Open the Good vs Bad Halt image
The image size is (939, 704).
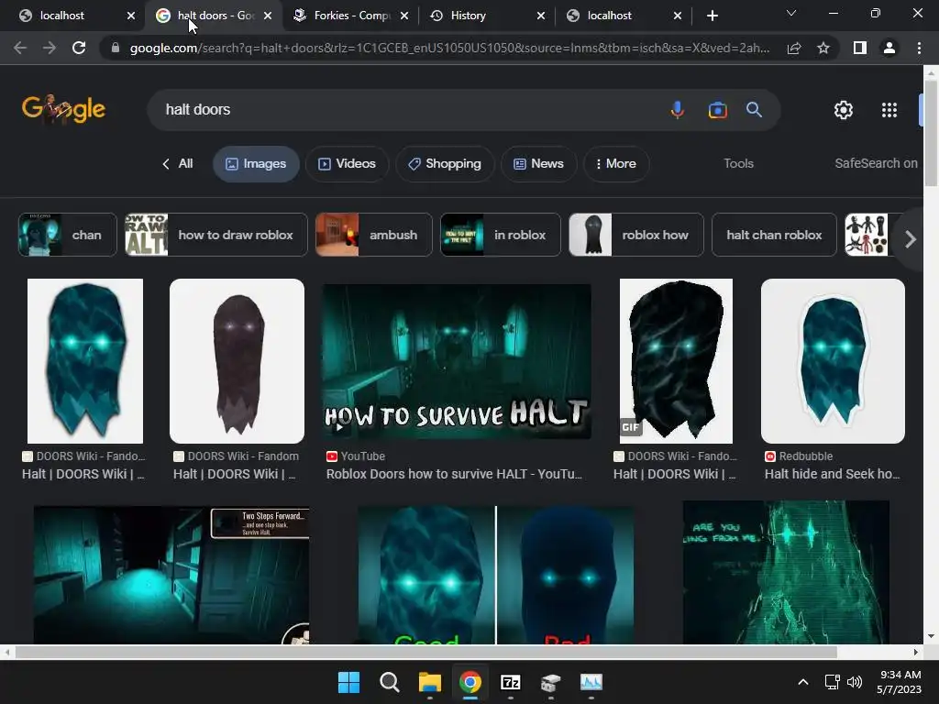(496, 576)
